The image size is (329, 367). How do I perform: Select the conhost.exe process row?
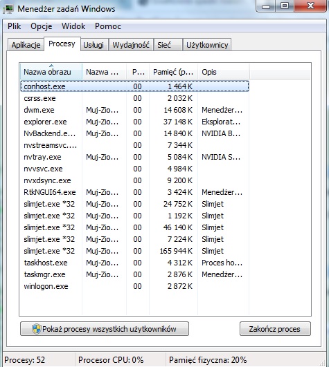(x=134, y=86)
